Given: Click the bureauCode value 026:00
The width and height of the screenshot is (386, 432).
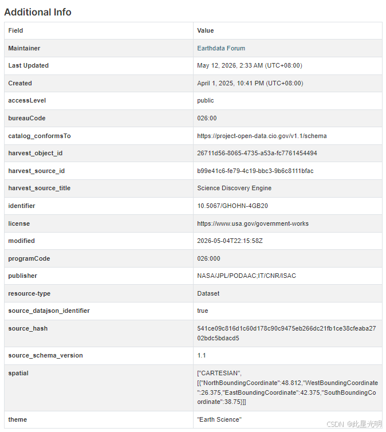Looking at the screenshot, I should tap(207, 118).
